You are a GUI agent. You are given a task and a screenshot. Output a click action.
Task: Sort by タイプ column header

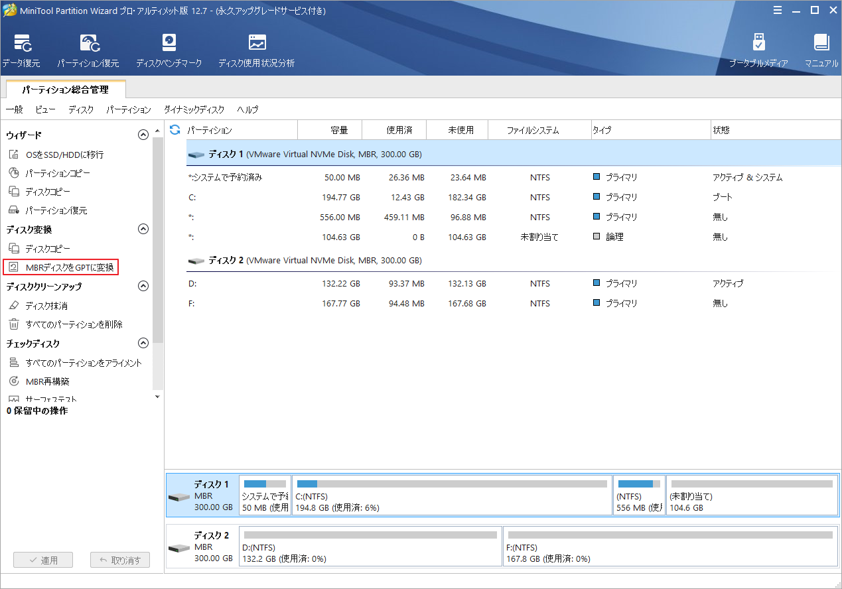pos(650,130)
